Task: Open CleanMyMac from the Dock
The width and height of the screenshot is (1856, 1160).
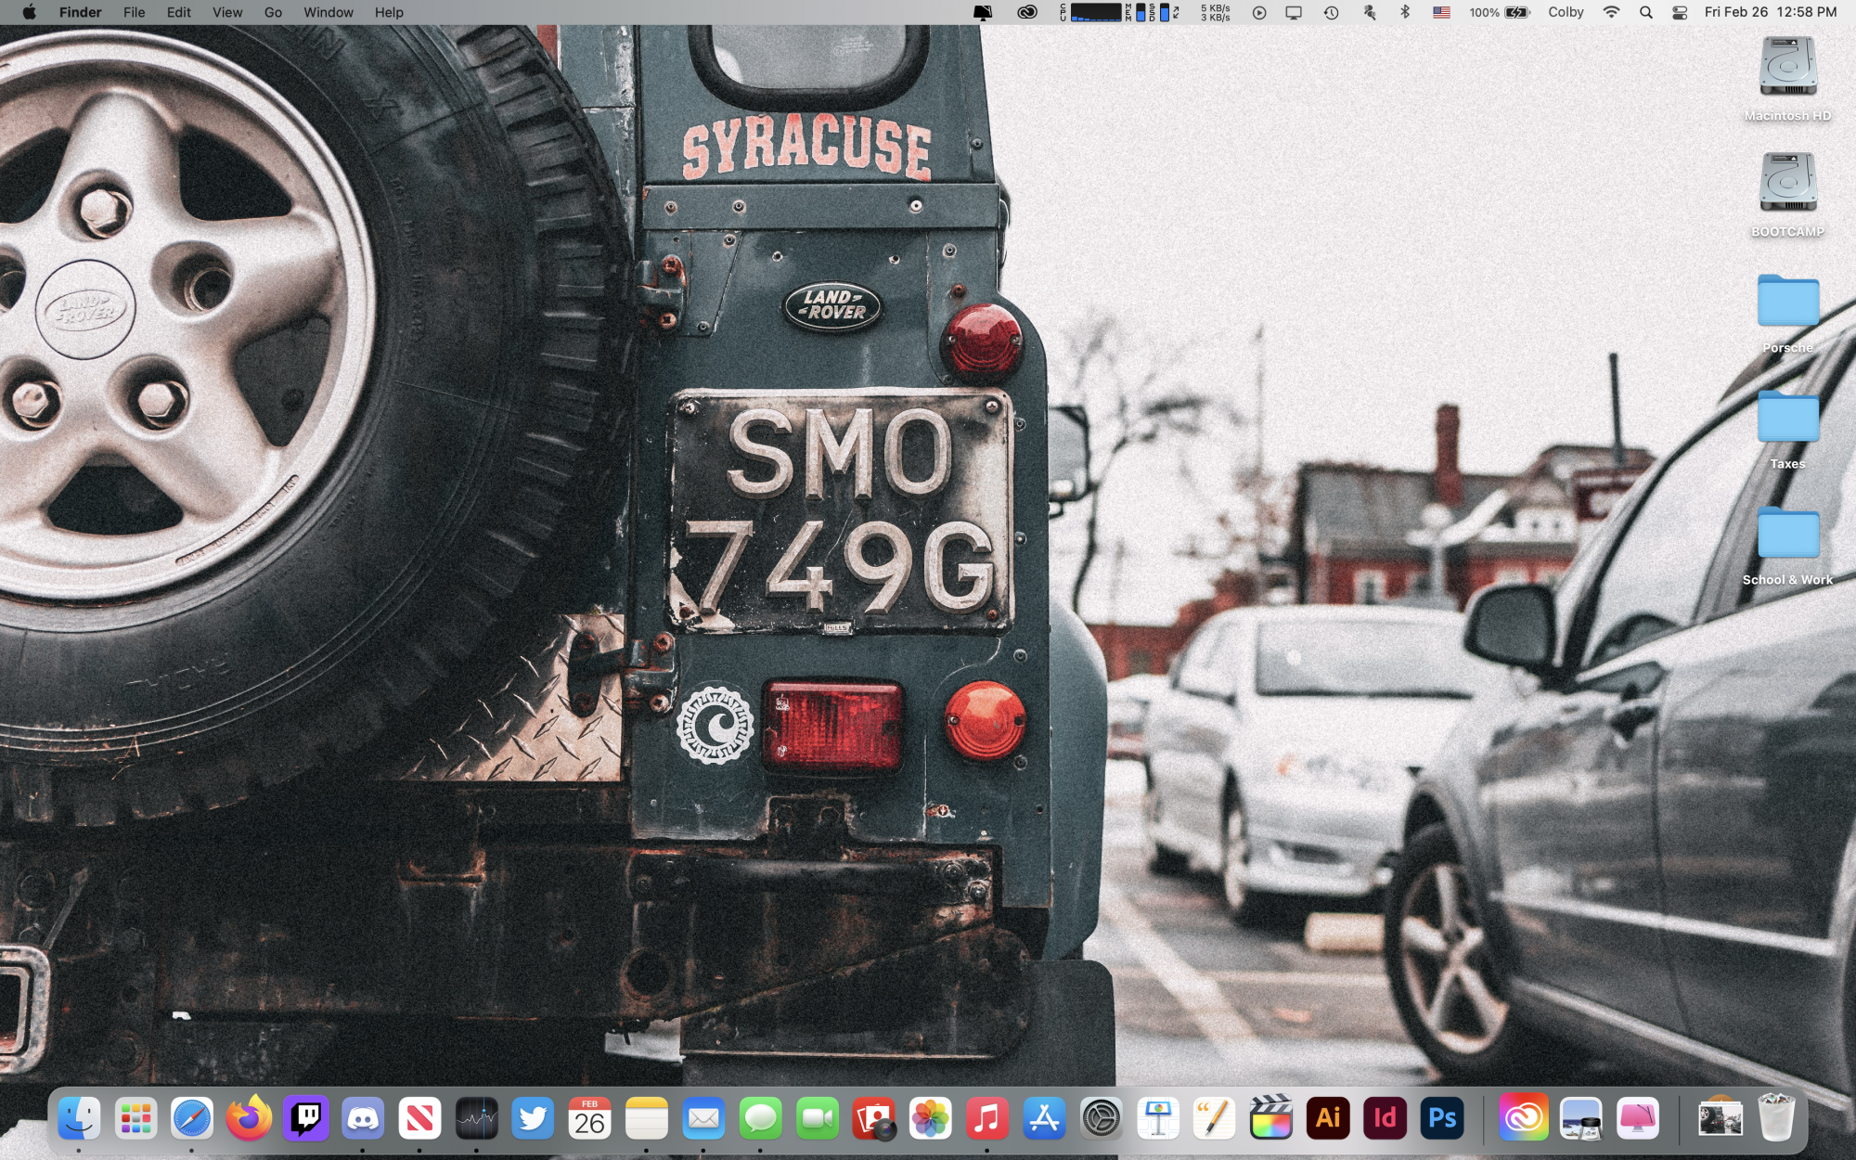Action: [1638, 1118]
